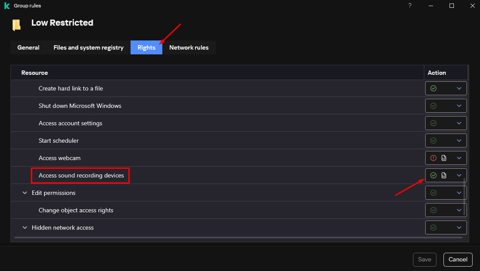Click the Cancel button

point(458,259)
